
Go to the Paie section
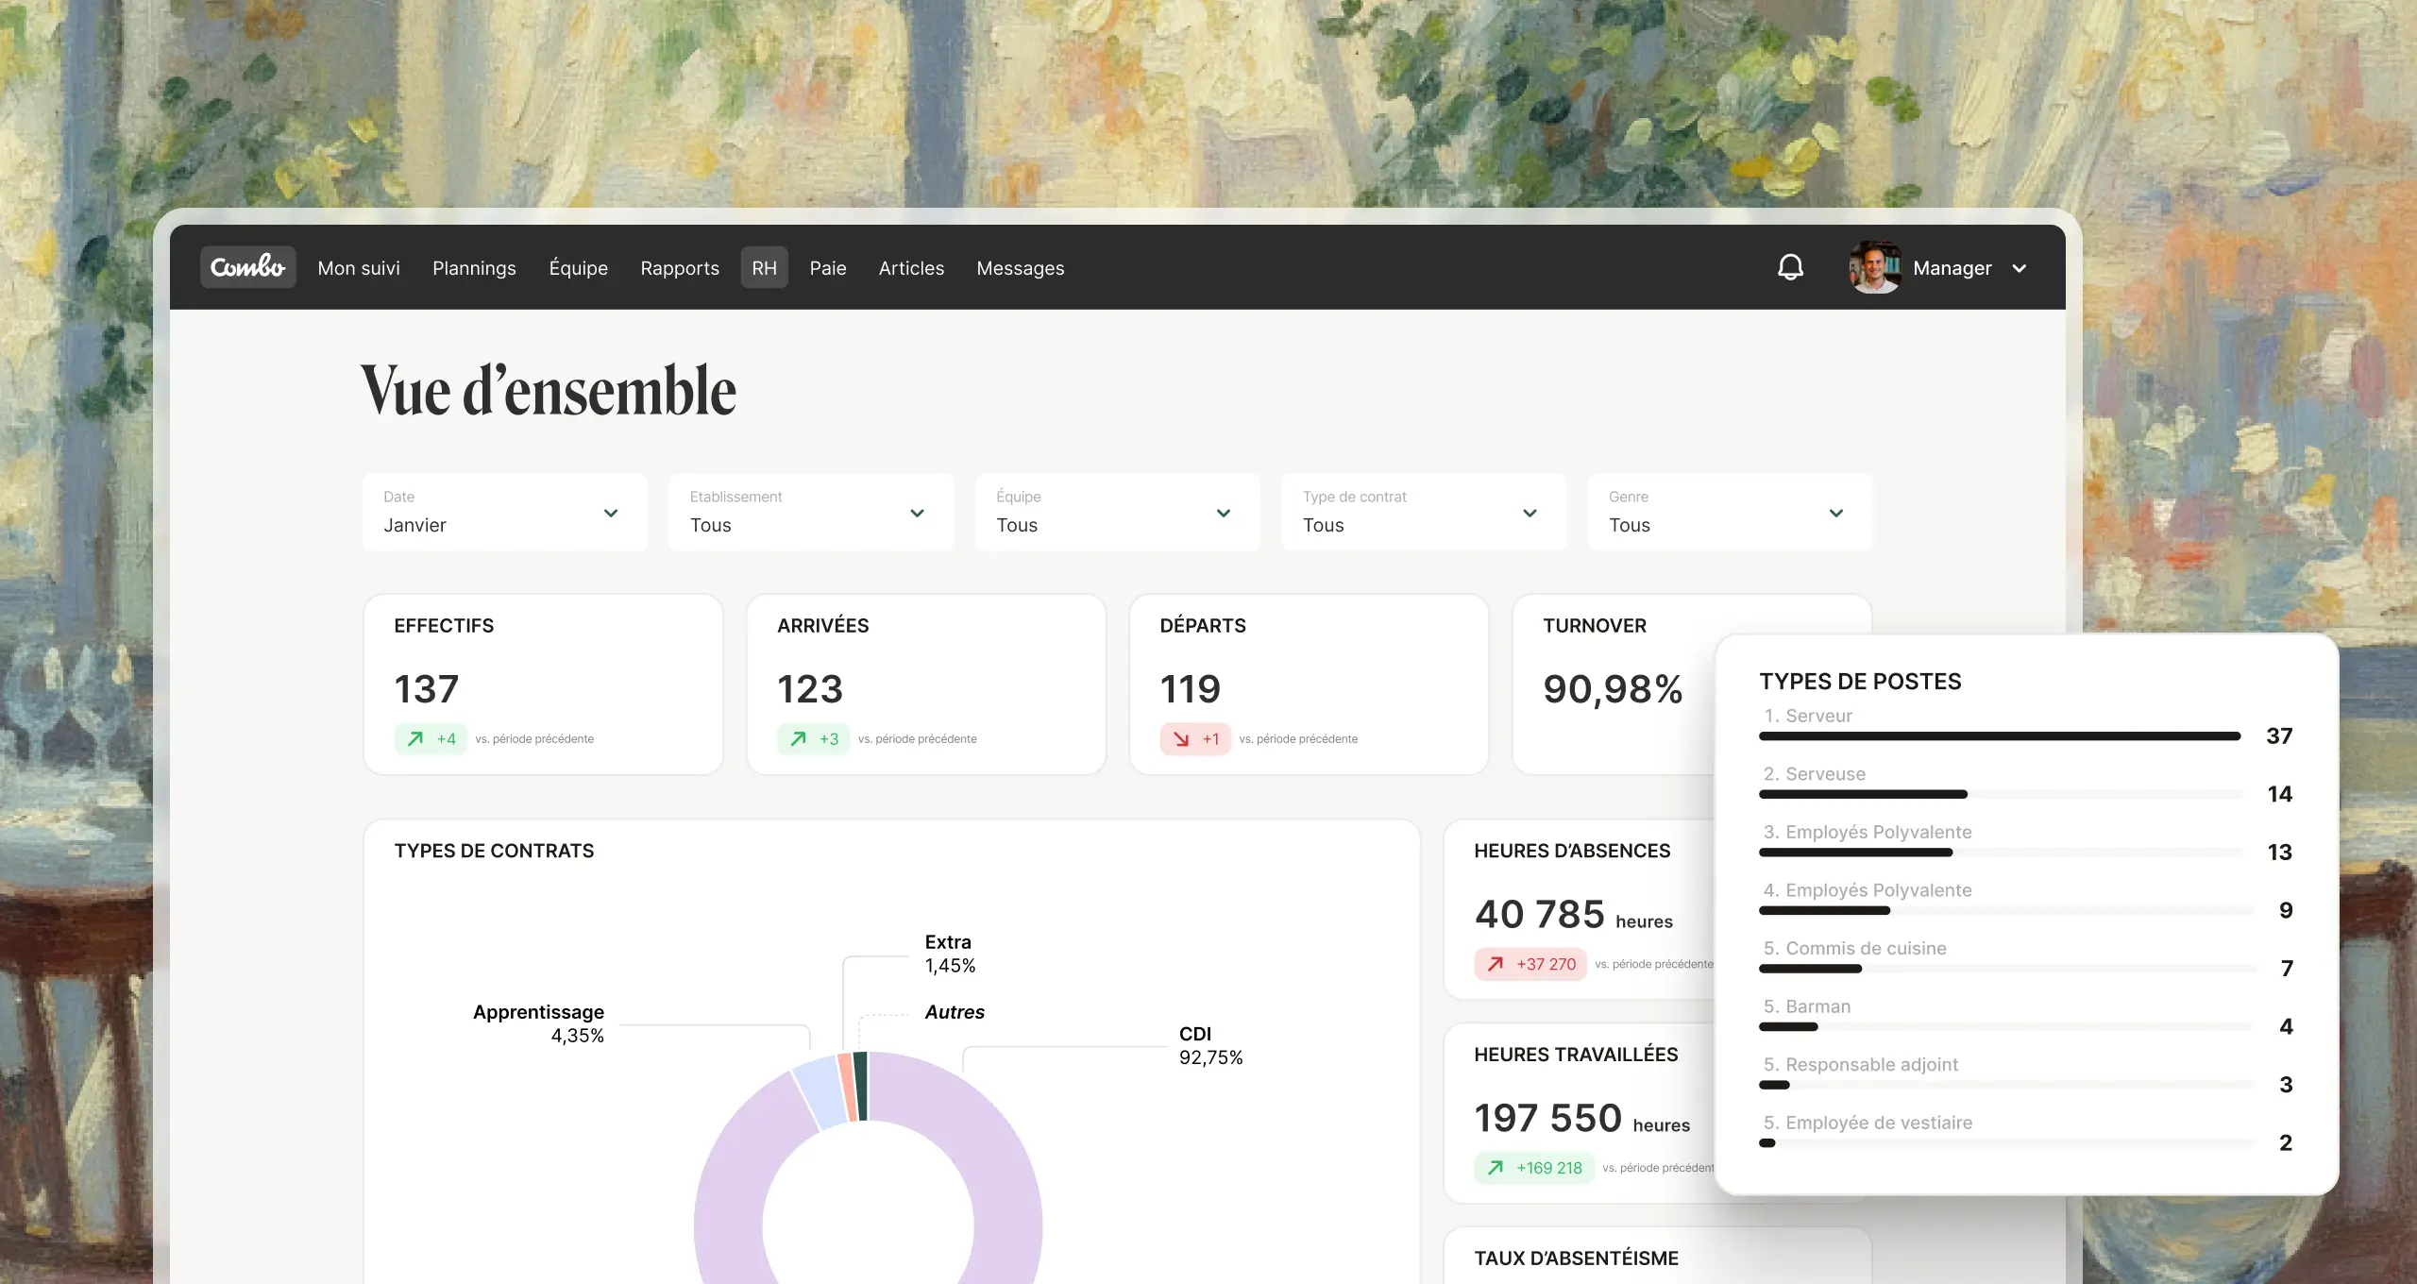827,268
